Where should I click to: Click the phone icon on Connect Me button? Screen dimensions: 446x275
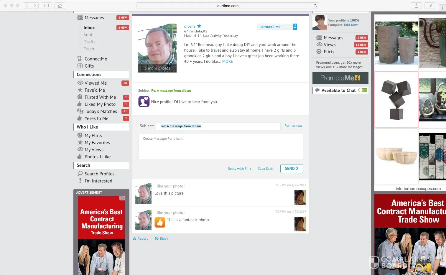click(295, 27)
